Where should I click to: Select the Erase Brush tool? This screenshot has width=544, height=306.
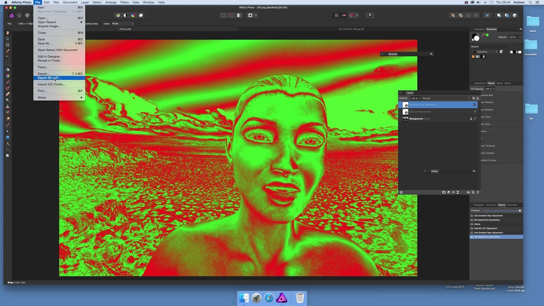pyautogui.click(x=8, y=94)
